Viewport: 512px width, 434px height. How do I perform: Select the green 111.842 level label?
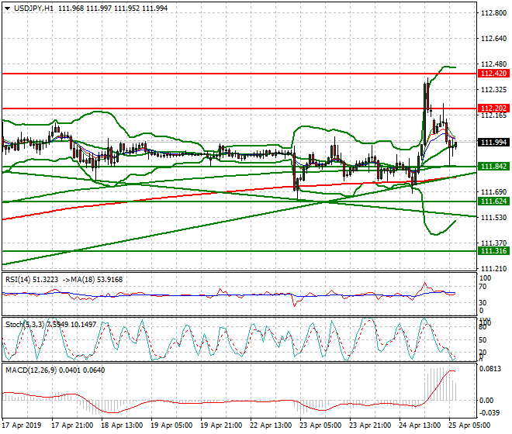493,167
